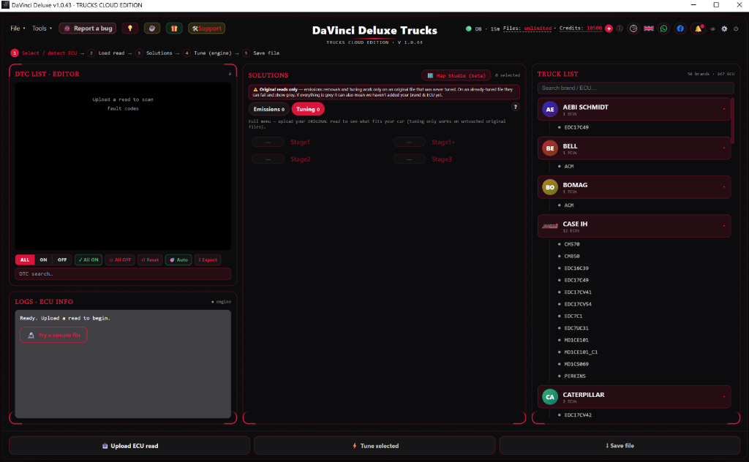749x462 pixels.
Task: Open the Facebook page icon
Action: [x=680, y=29]
